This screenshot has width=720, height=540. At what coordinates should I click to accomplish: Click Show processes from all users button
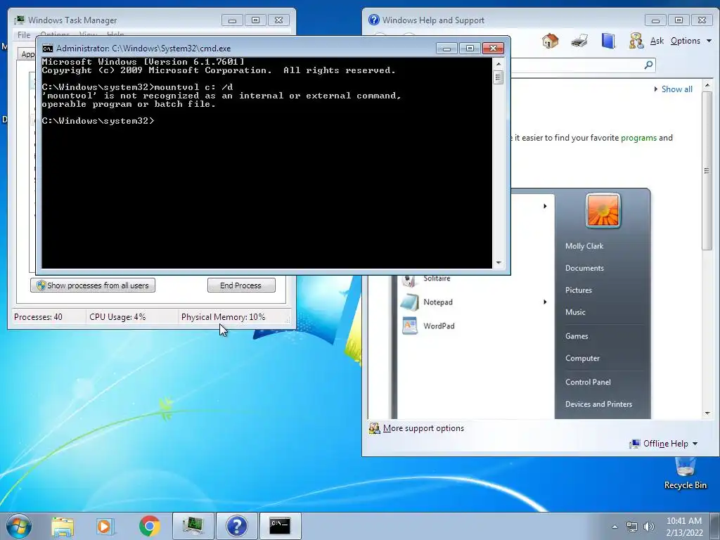pos(93,285)
